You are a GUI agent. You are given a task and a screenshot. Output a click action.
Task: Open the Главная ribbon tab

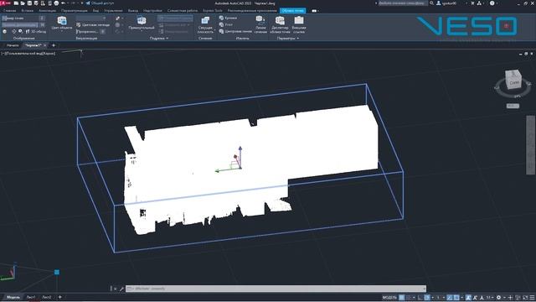coord(9,11)
